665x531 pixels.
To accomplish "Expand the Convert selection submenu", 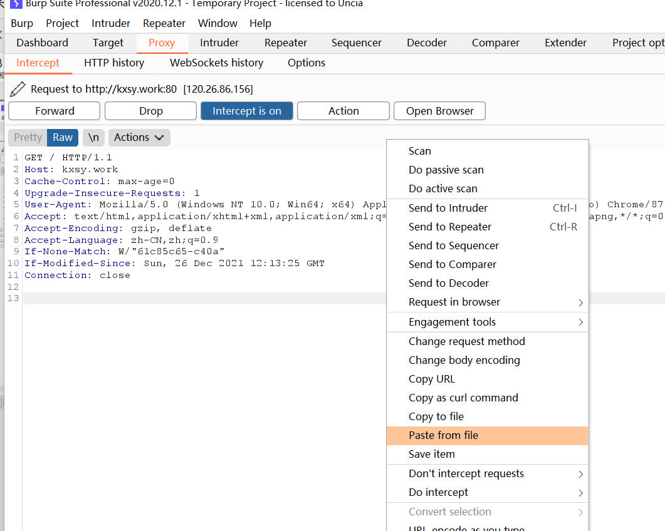I will 487,512.
